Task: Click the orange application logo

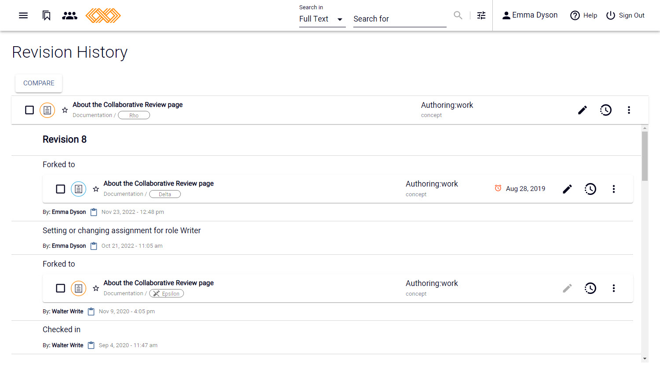Action: [103, 15]
